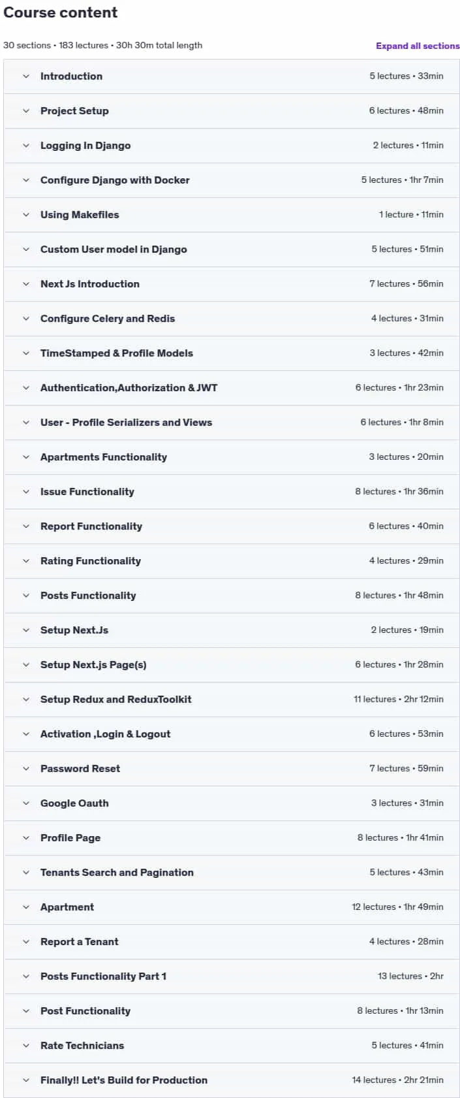Open chevron beside Logging In Django
The width and height of the screenshot is (460, 1098).
pyautogui.click(x=26, y=146)
